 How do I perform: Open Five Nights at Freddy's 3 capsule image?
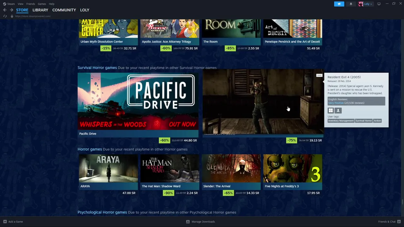click(293, 168)
